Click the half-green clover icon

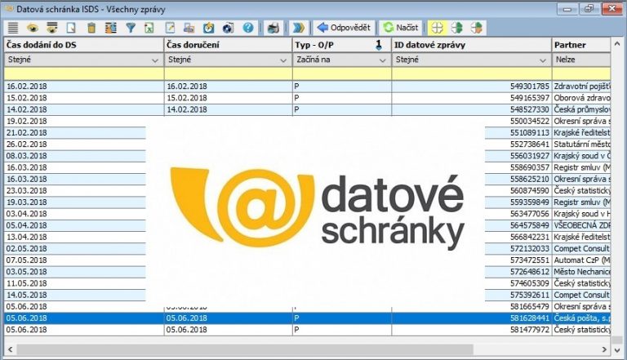tap(456, 28)
